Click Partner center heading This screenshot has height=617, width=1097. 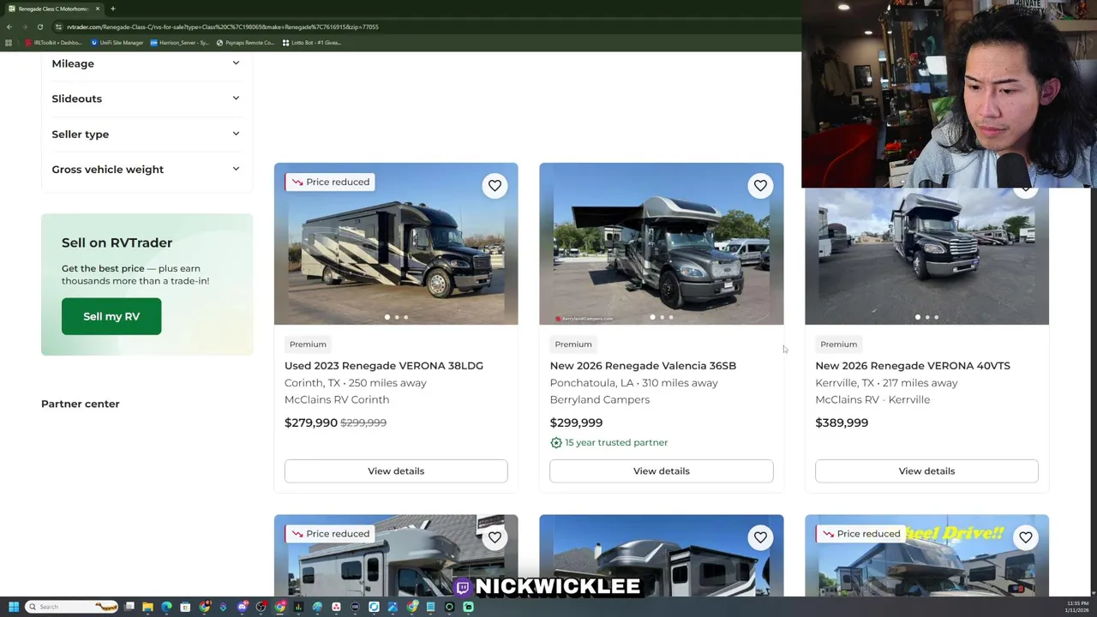[x=81, y=404]
